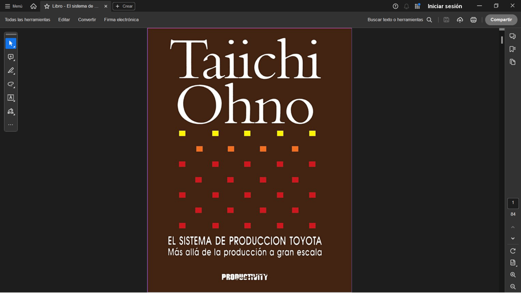Choose the freehand draw loop tool
The image size is (521, 293).
click(x=11, y=84)
